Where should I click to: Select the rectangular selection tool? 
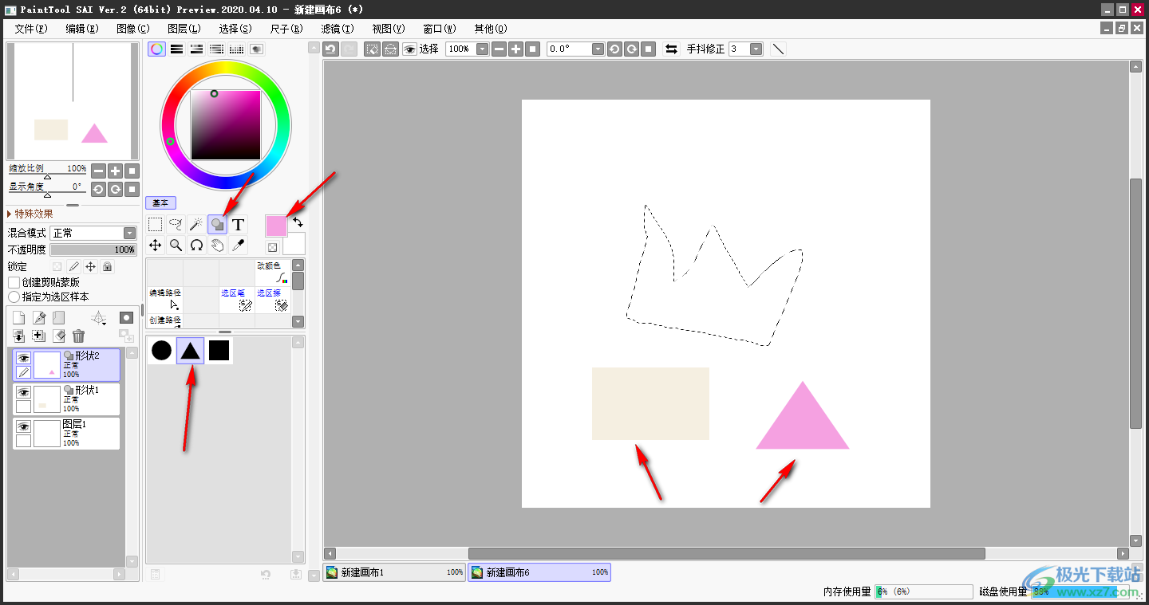tap(156, 225)
